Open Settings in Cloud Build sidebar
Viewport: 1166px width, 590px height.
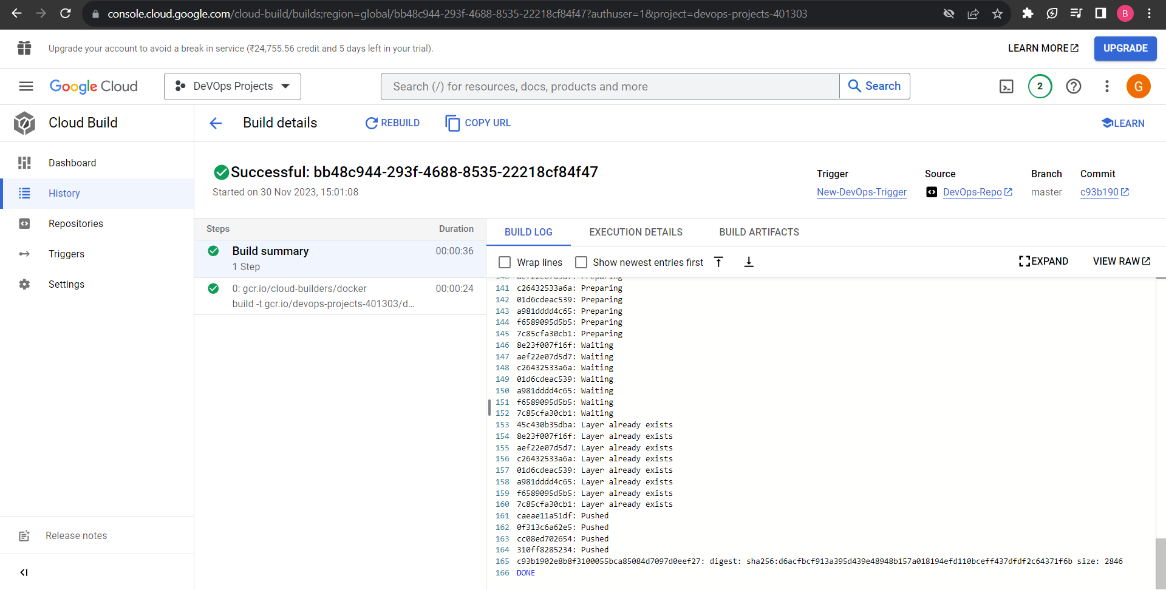pos(97,284)
